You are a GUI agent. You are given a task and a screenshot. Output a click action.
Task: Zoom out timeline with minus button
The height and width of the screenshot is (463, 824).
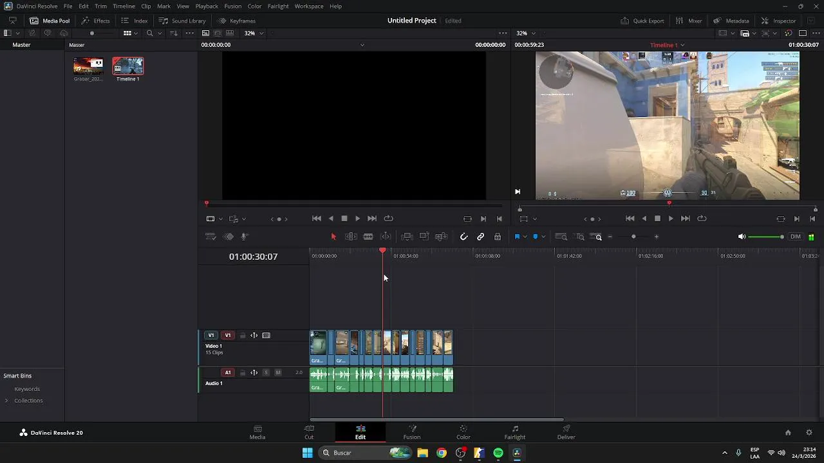tap(610, 237)
